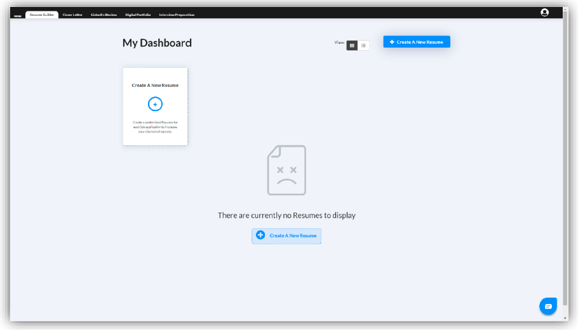Click the My Dashboard heading

coord(157,43)
